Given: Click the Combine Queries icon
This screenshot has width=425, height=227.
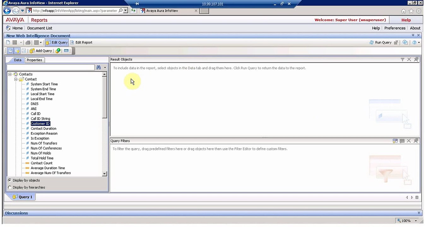Looking at the screenshot, I should (58, 51).
